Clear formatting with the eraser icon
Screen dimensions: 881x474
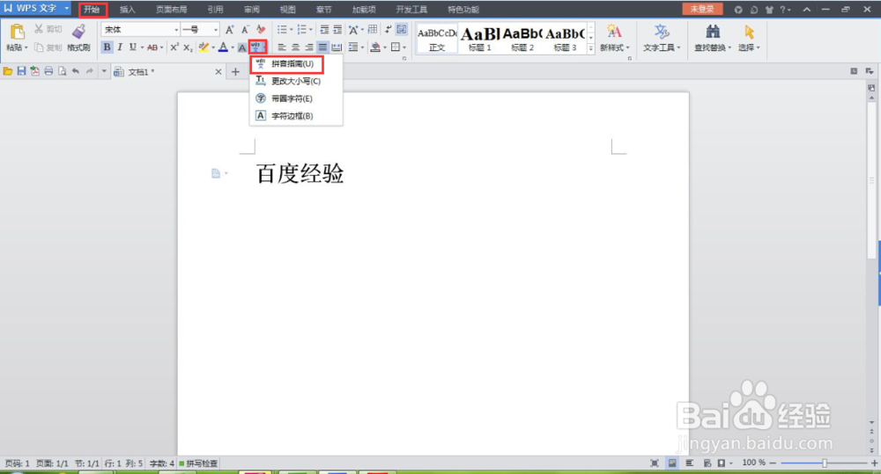(x=261, y=29)
